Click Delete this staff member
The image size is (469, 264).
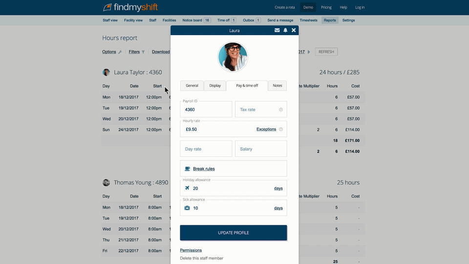click(202, 258)
